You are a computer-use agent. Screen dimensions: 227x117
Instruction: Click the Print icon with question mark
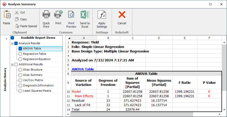(x=58, y=15)
